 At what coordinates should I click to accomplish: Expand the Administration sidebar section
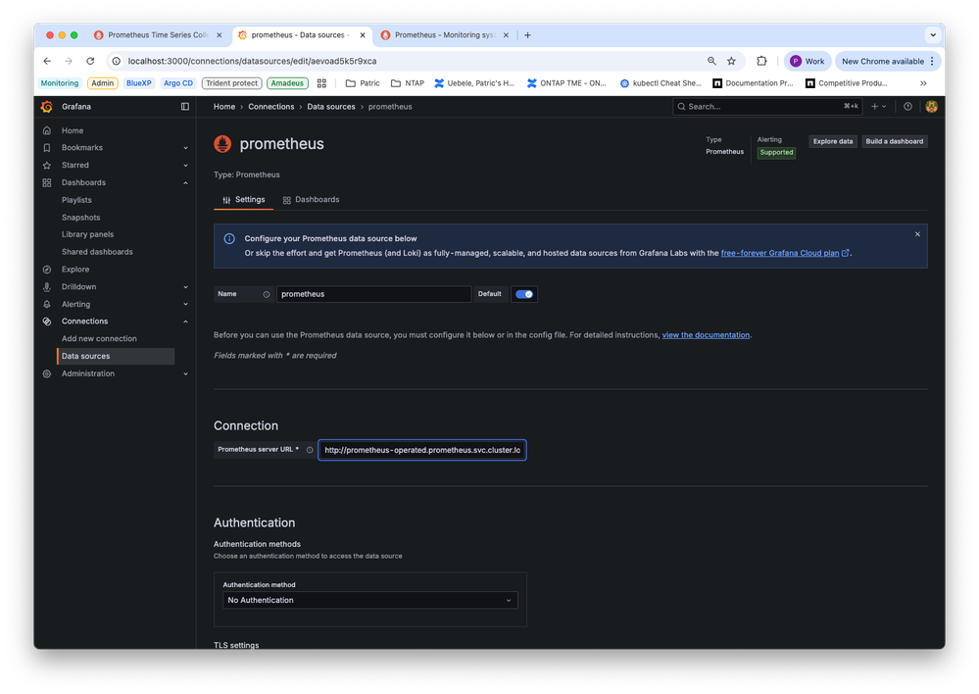(185, 373)
